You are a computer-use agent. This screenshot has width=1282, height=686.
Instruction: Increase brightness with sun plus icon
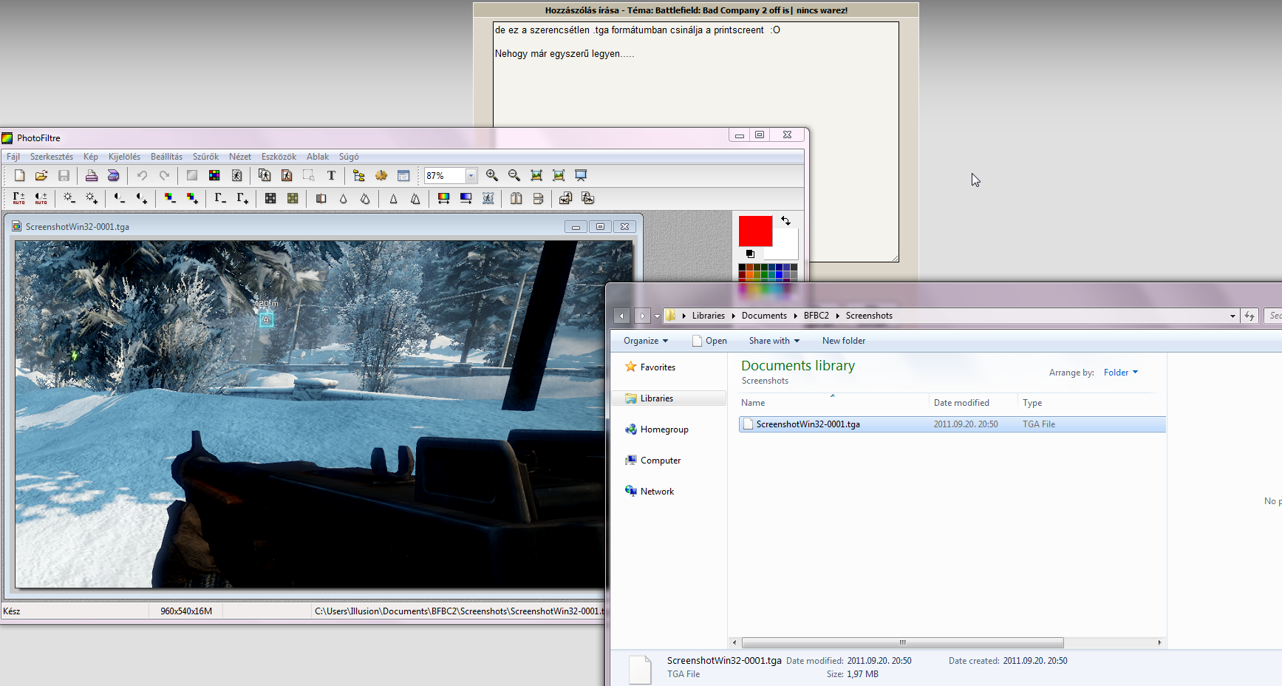pyautogui.click(x=92, y=198)
